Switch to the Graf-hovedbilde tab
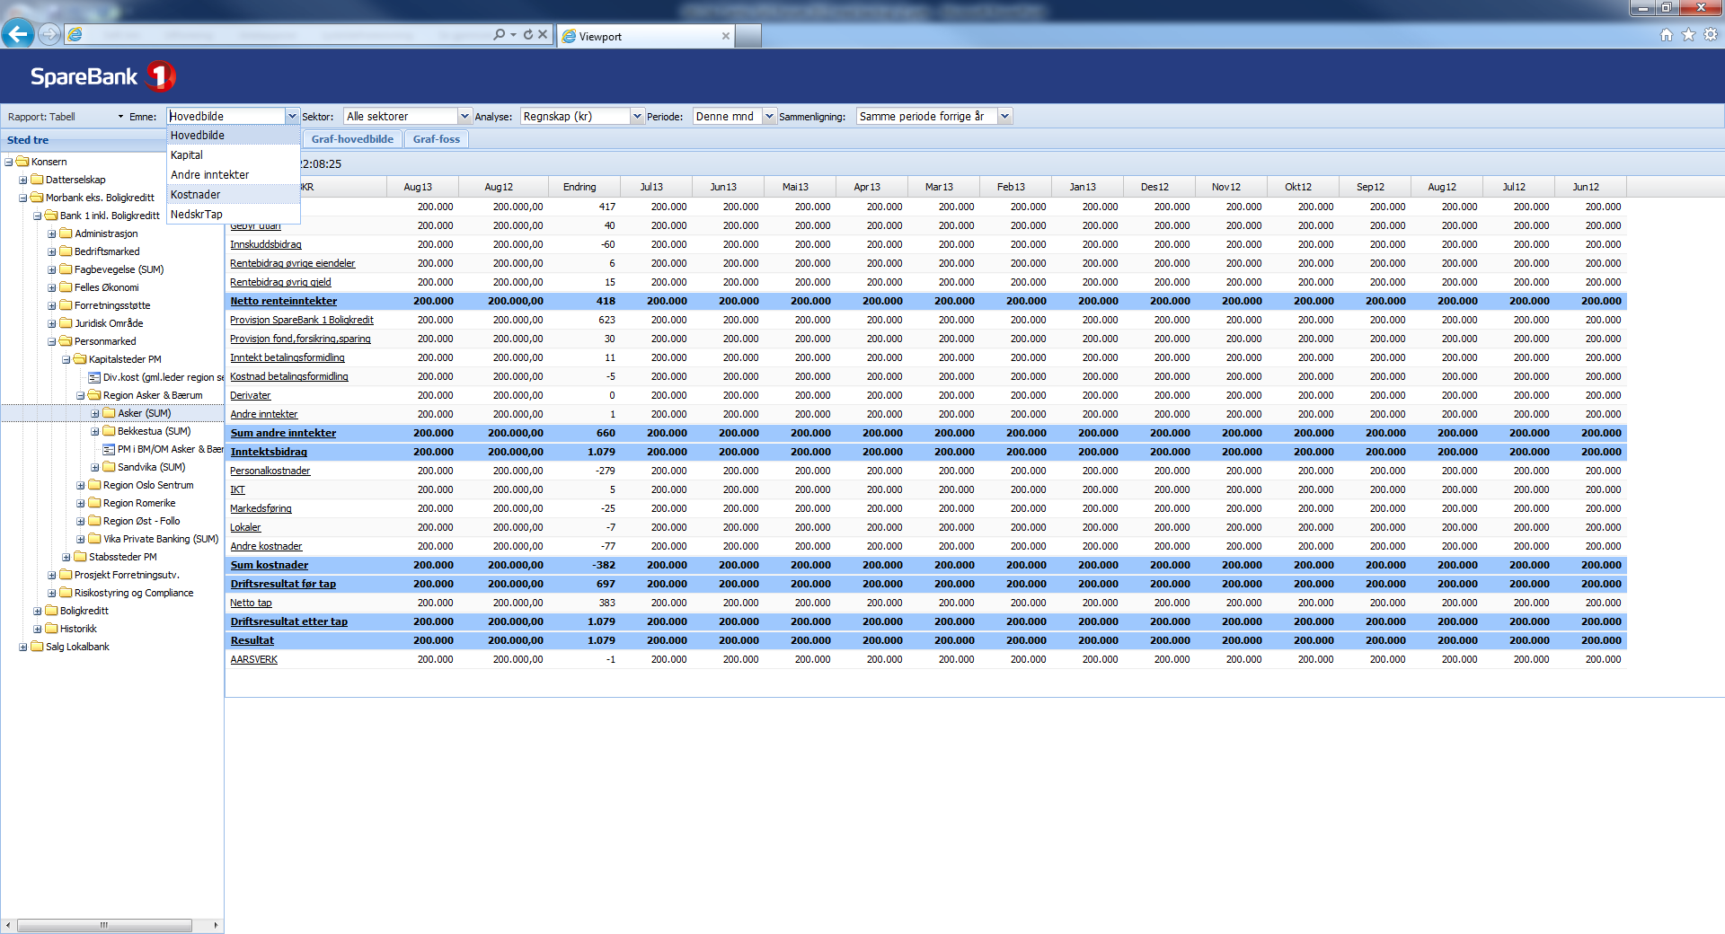 pyautogui.click(x=352, y=139)
